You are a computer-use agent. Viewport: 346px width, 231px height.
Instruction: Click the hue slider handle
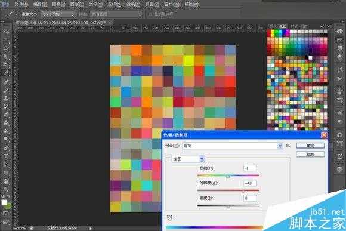(228, 177)
